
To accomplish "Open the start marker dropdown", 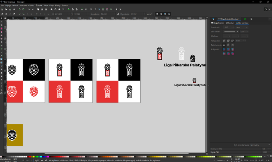I will click(x=226, y=36).
